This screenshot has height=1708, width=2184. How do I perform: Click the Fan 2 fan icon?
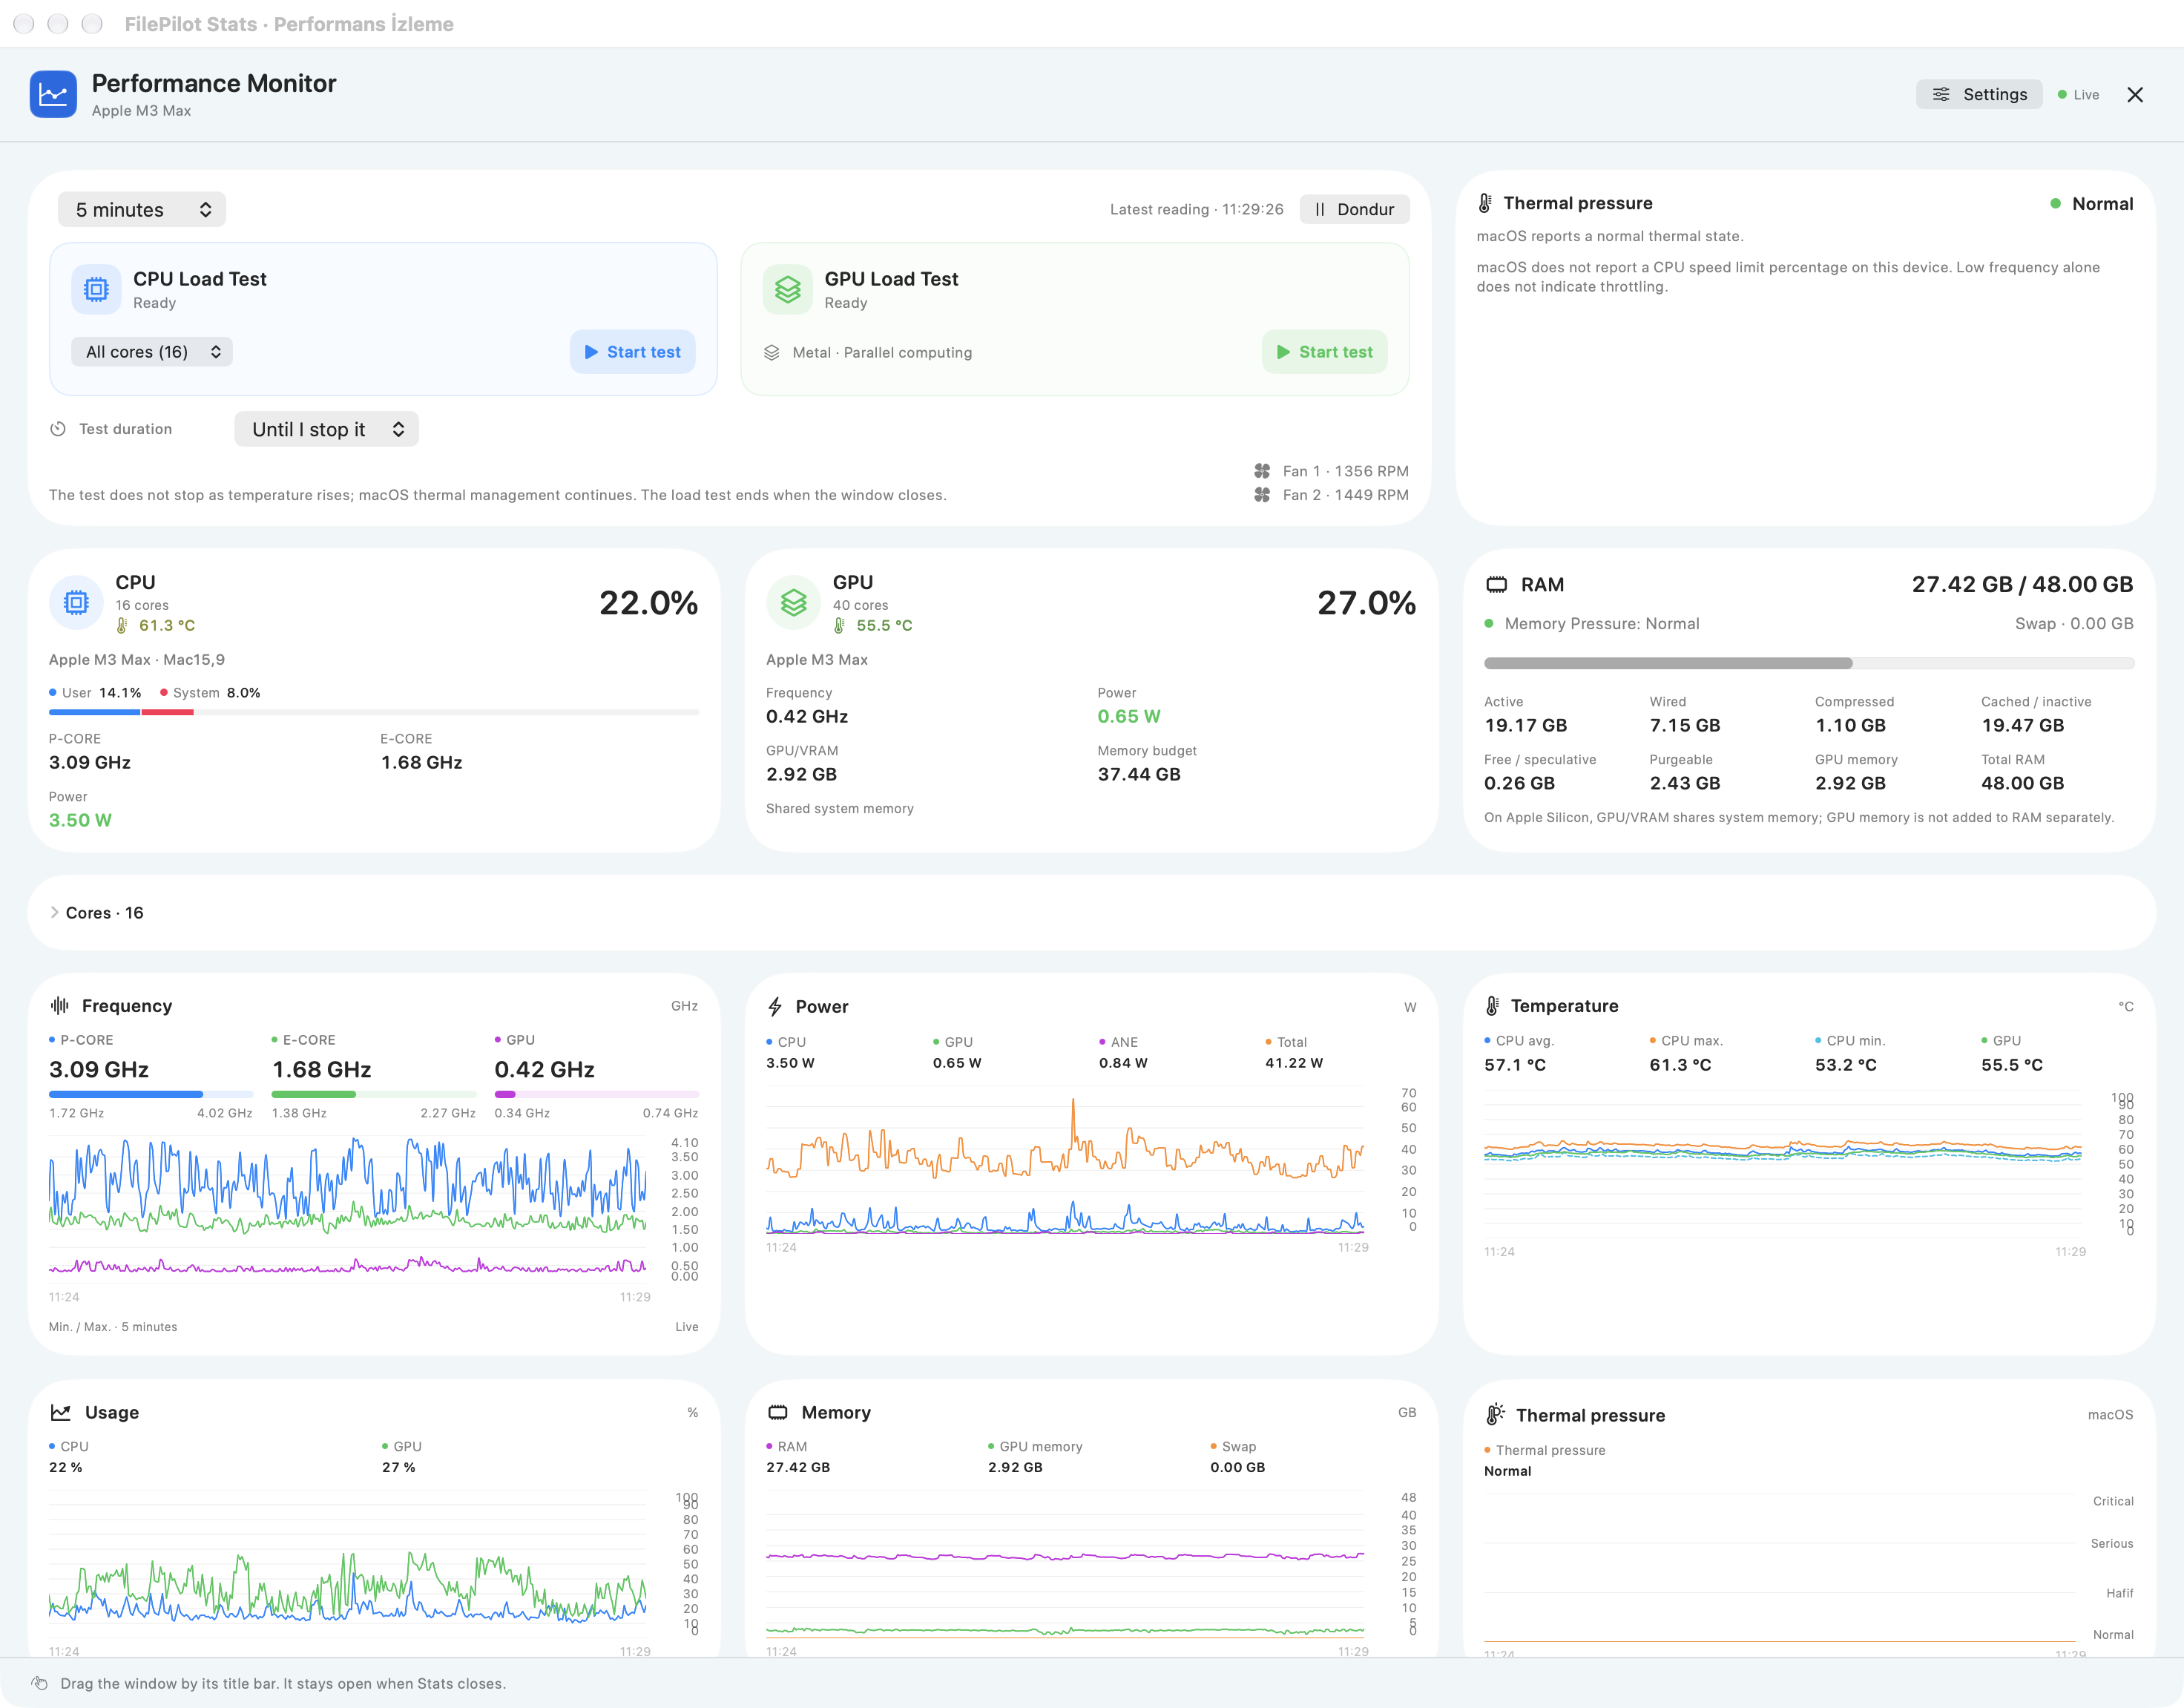(1262, 495)
